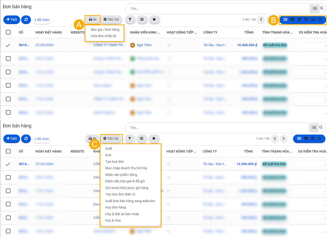Click the barcode scan icon in lower search bar
The height and width of the screenshot is (238, 327).
(x=314, y=127)
